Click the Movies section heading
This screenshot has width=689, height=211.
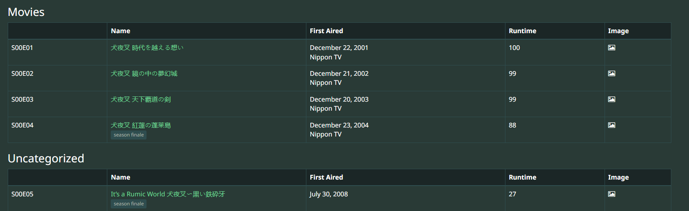(x=26, y=12)
